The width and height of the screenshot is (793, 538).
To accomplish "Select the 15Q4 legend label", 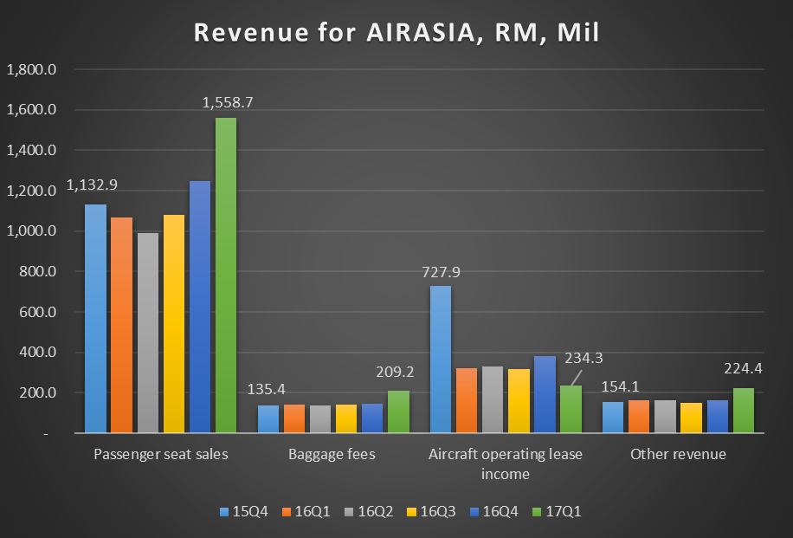I will coord(250,512).
